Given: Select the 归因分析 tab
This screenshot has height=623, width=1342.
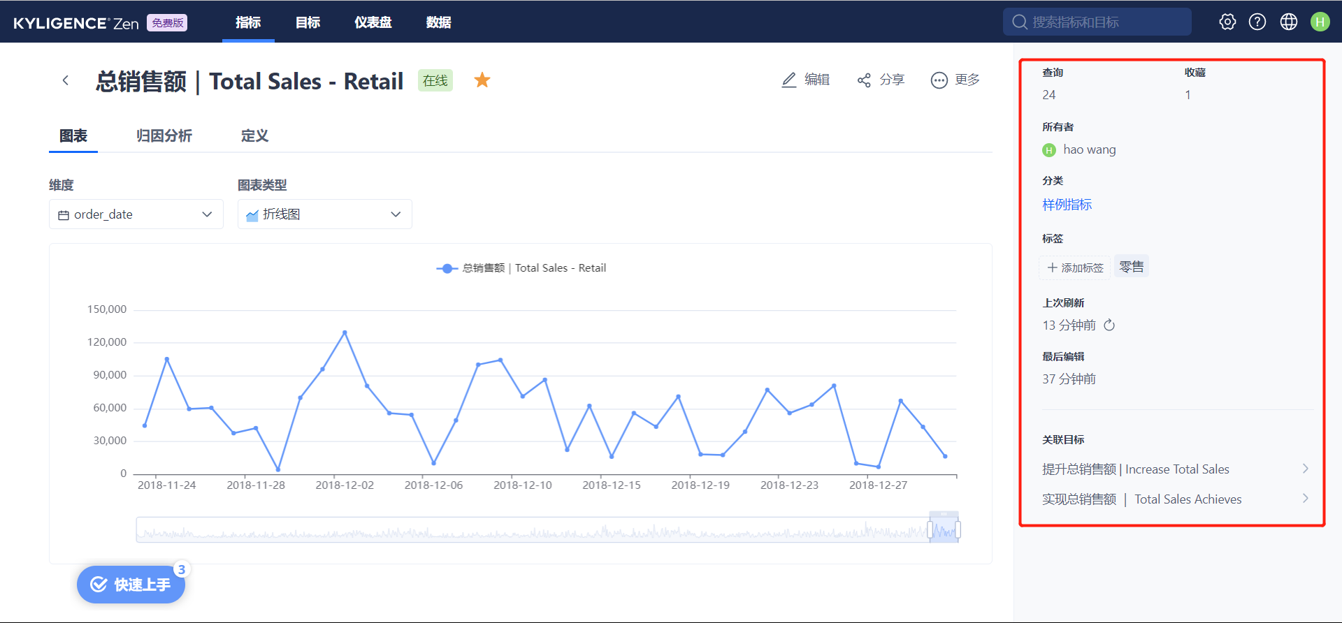Looking at the screenshot, I should click(x=164, y=135).
